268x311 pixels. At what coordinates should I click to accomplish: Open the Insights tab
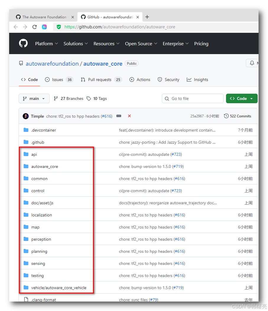(x=197, y=80)
